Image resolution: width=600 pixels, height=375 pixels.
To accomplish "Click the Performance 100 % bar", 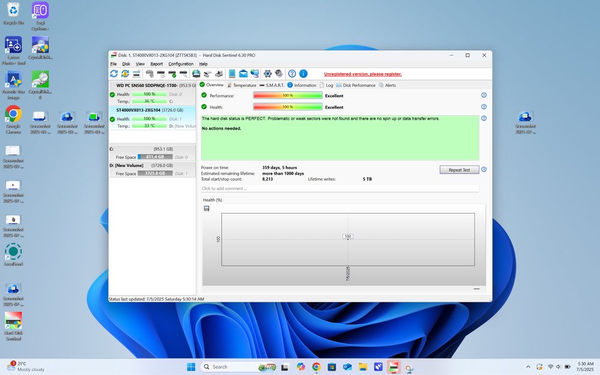I will (288, 95).
